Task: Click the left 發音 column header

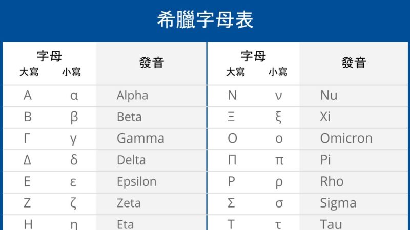Action: coord(152,63)
